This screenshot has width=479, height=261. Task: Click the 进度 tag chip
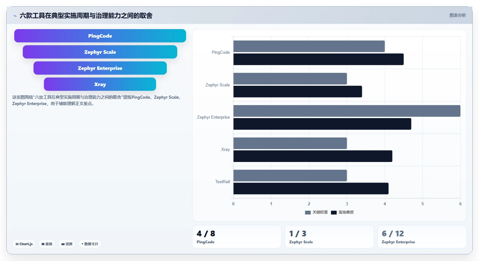click(67, 244)
